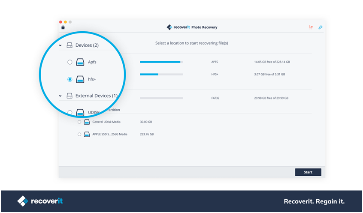Select the hfs+ radio button
The image size is (363, 213).
tap(70, 79)
